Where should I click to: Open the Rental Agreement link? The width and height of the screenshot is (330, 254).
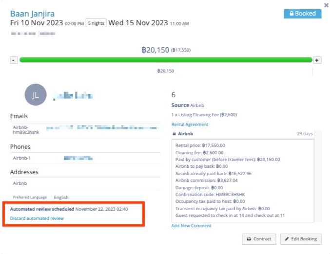tap(190, 125)
